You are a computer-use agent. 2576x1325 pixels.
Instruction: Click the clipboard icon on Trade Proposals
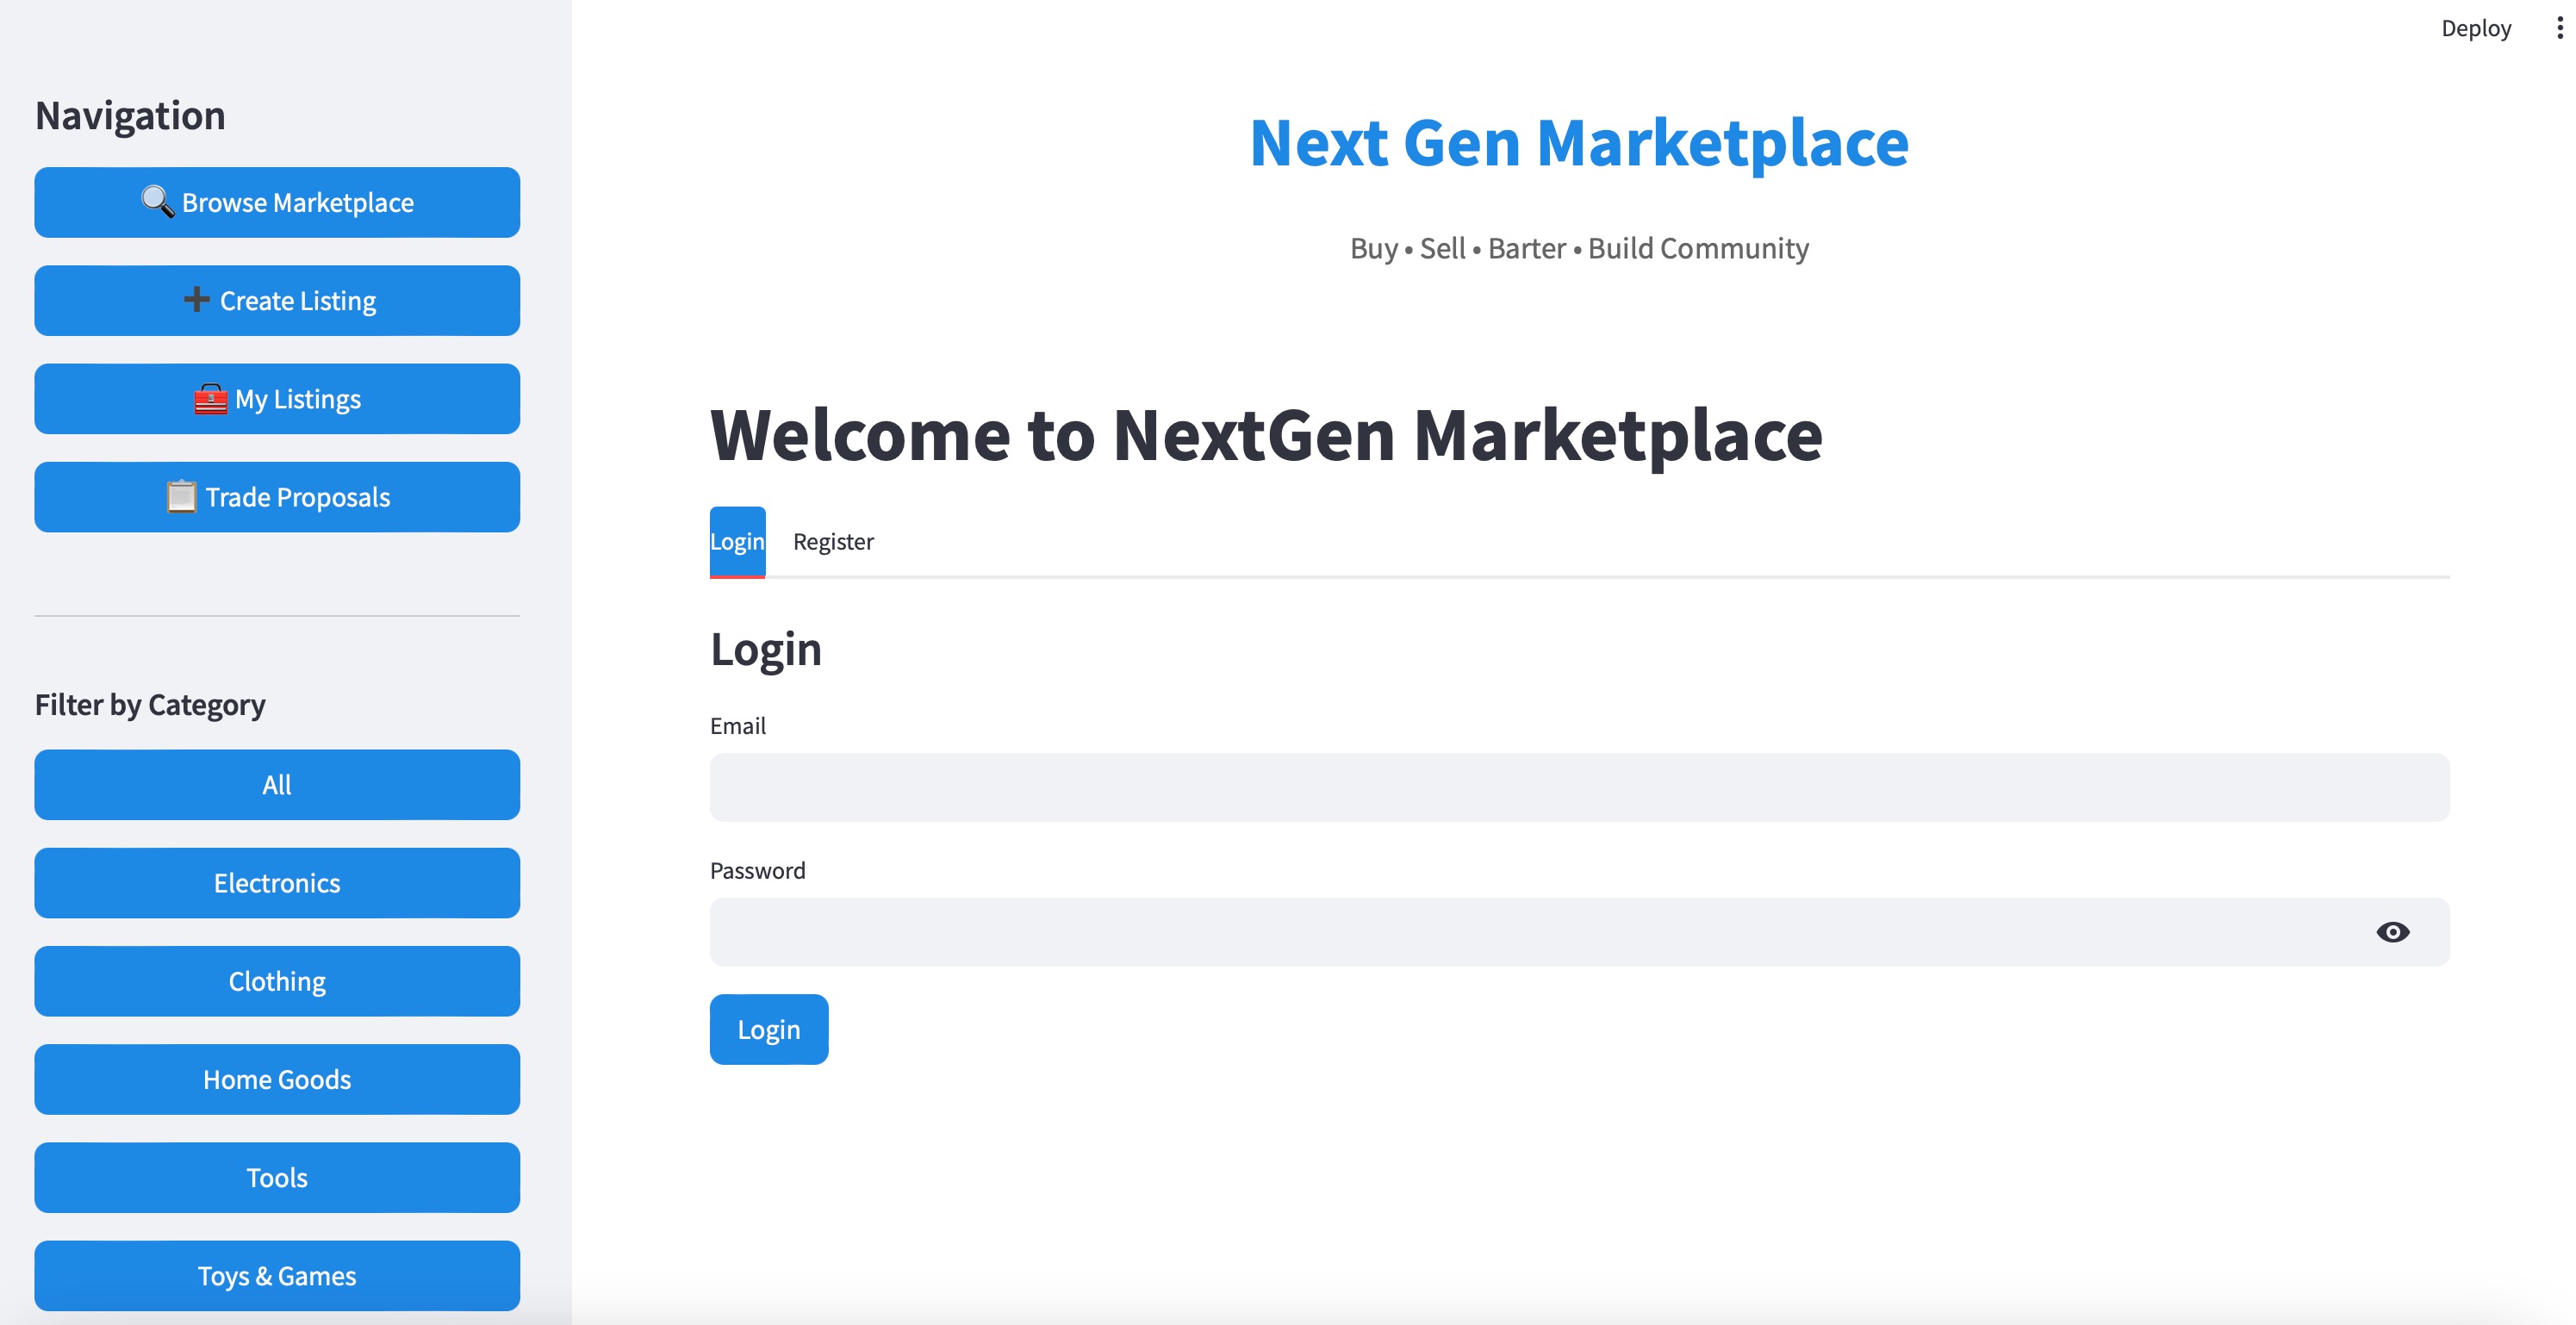[181, 496]
